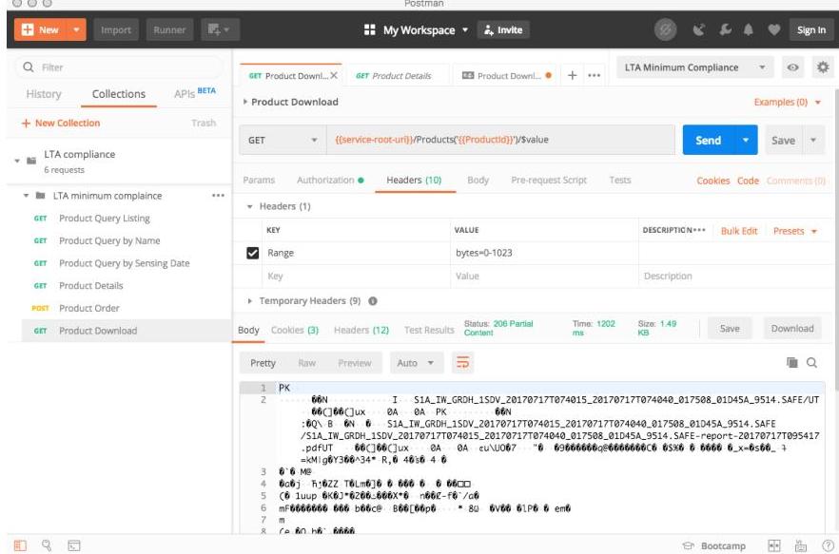This screenshot has height=554, width=839.
Task: Download the response with the Download button
Action: [x=792, y=329]
